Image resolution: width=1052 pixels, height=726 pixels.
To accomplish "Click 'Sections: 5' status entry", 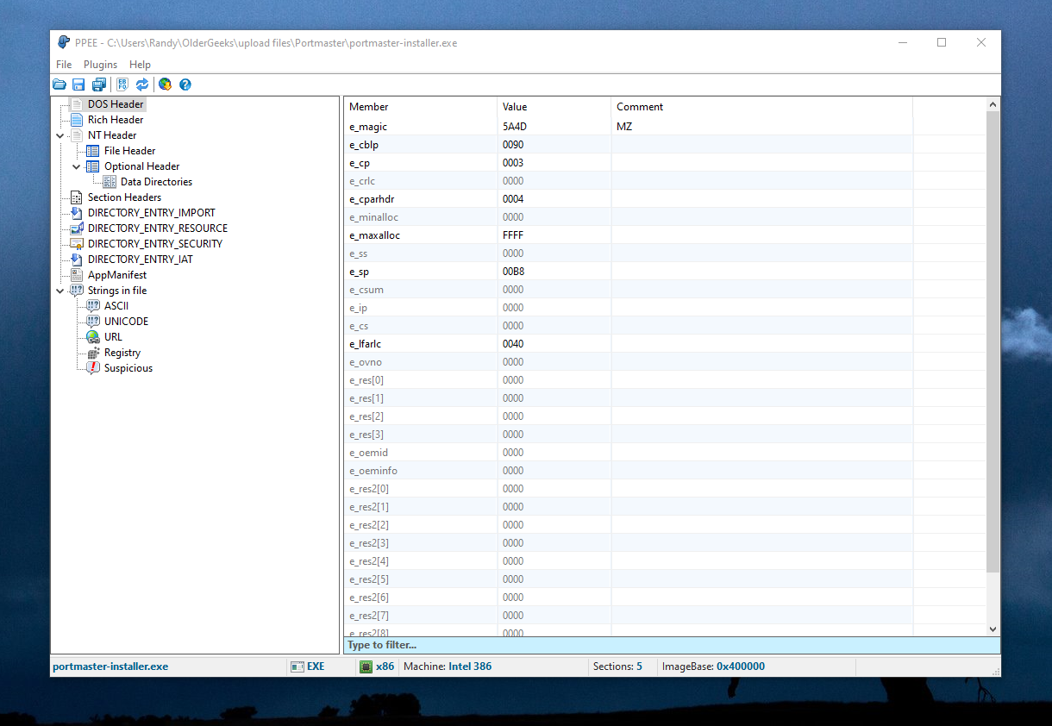I will pos(617,667).
